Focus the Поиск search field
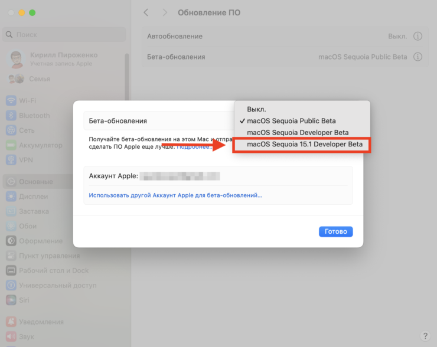The image size is (437, 347). point(64,35)
